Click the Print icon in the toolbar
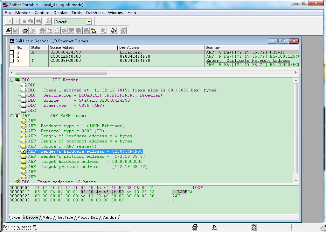The width and height of the screenshot is (326, 232). [x=25, y=31]
